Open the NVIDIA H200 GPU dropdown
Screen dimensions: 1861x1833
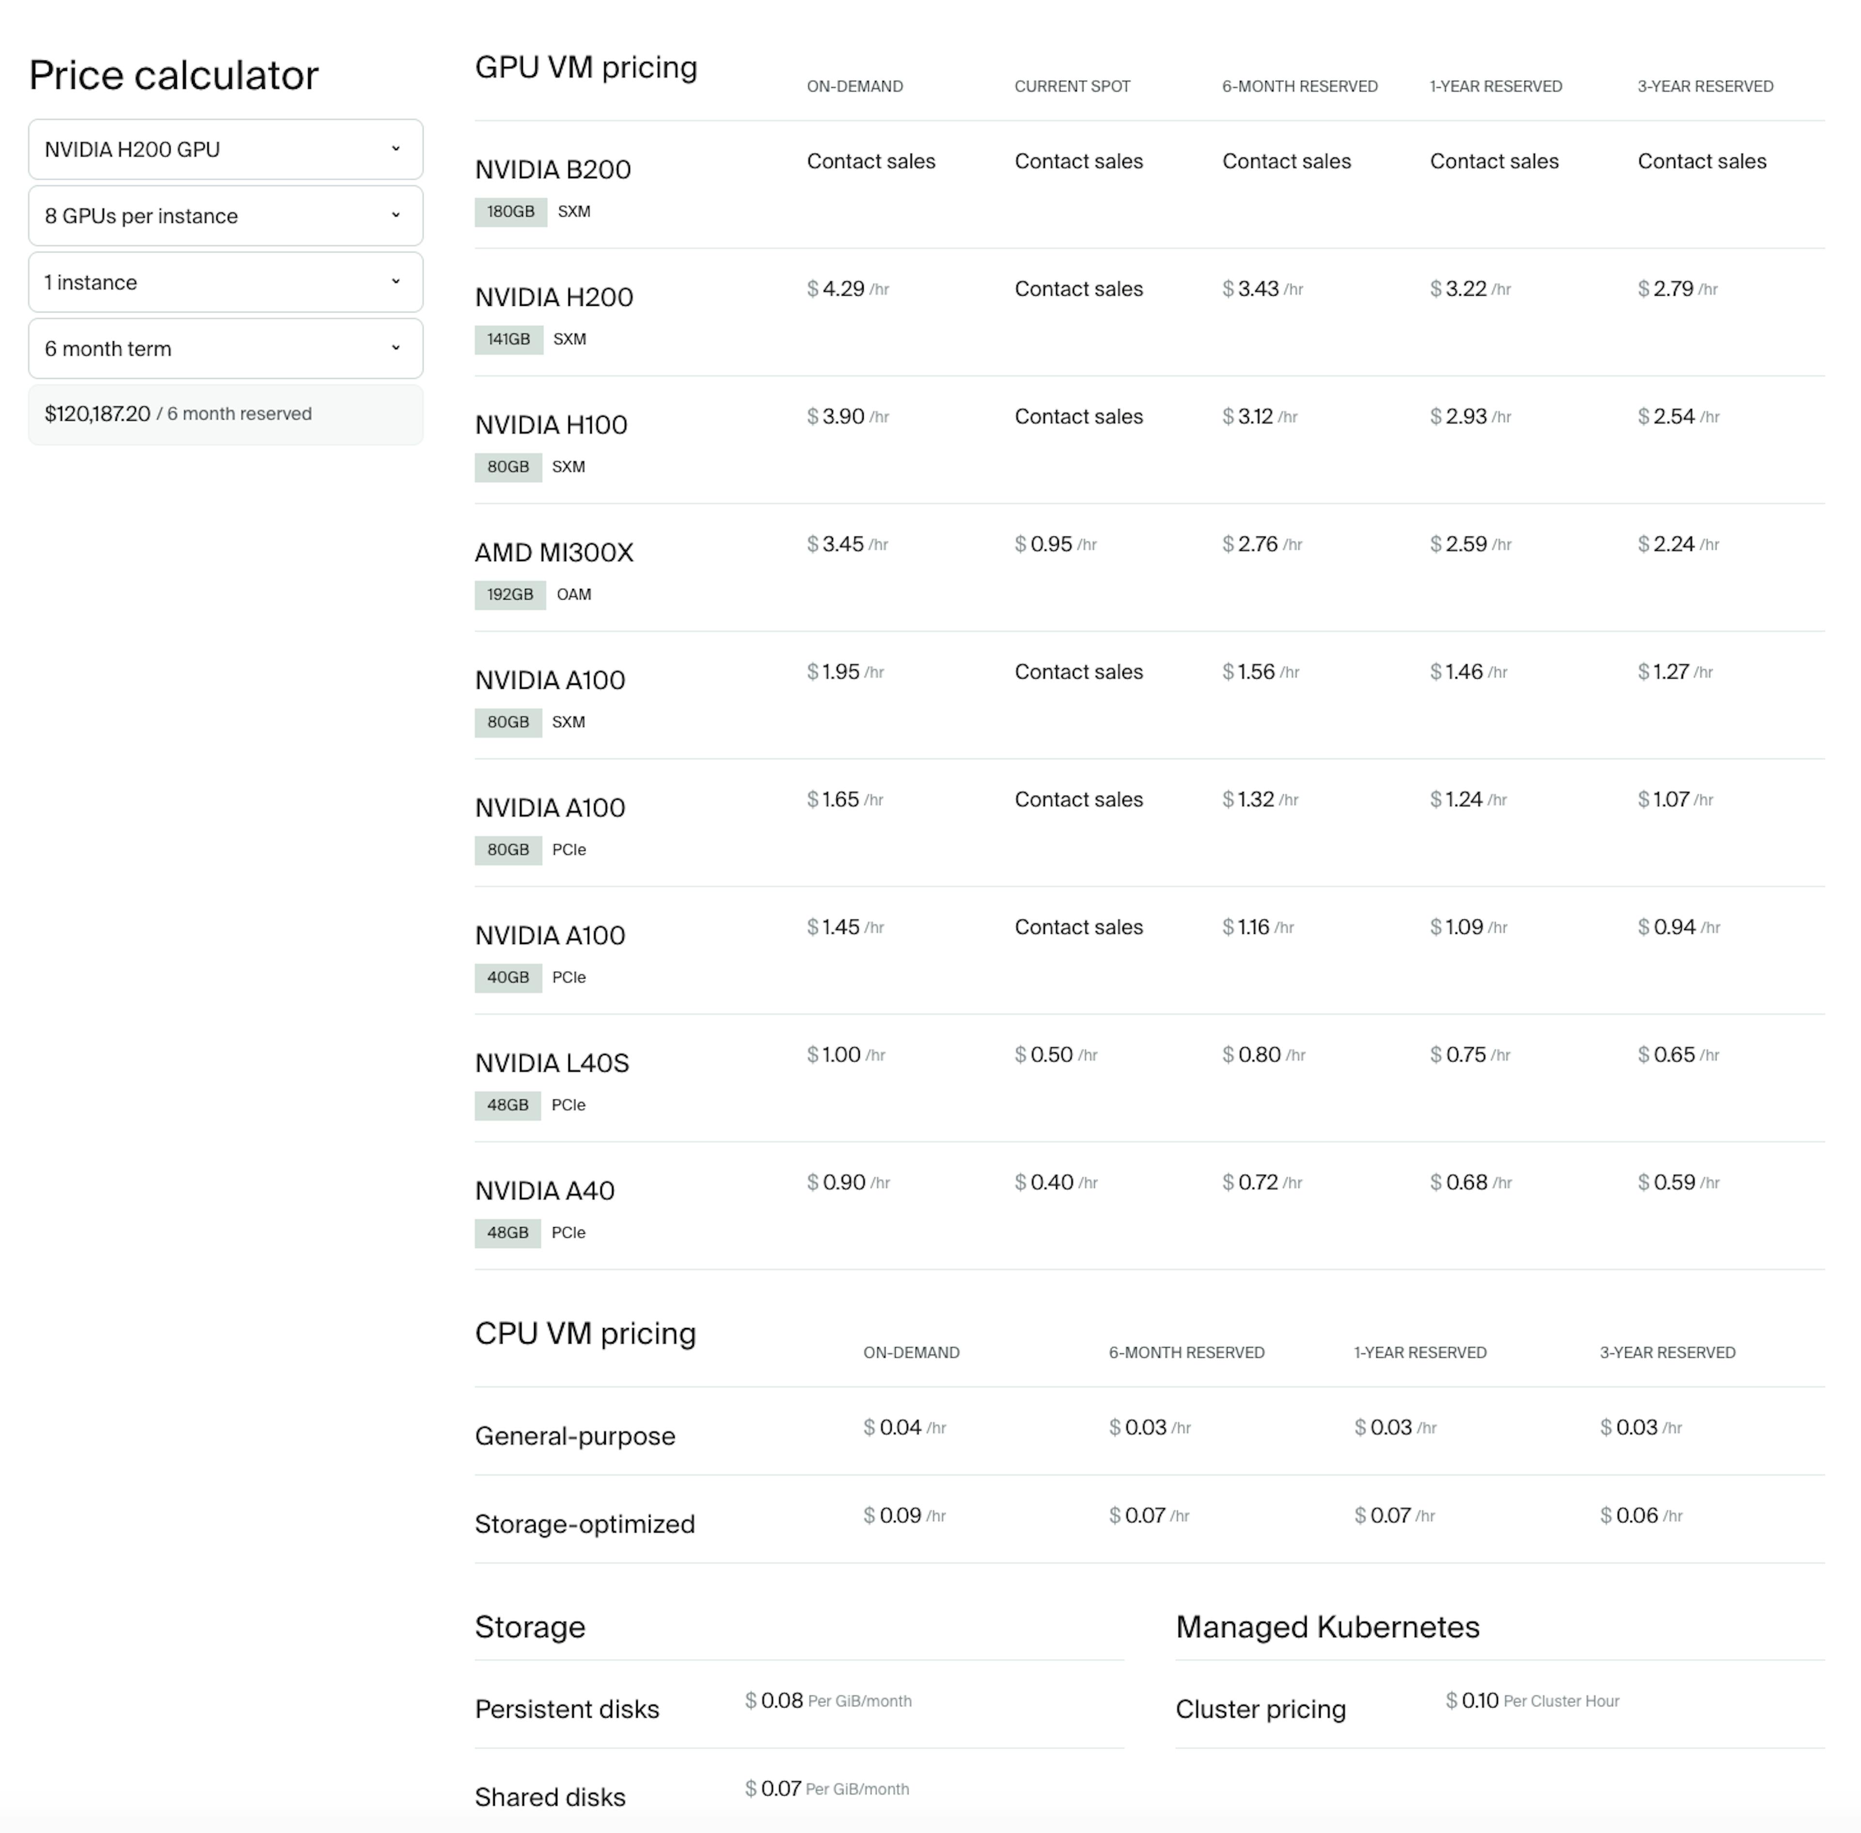click(x=224, y=149)
